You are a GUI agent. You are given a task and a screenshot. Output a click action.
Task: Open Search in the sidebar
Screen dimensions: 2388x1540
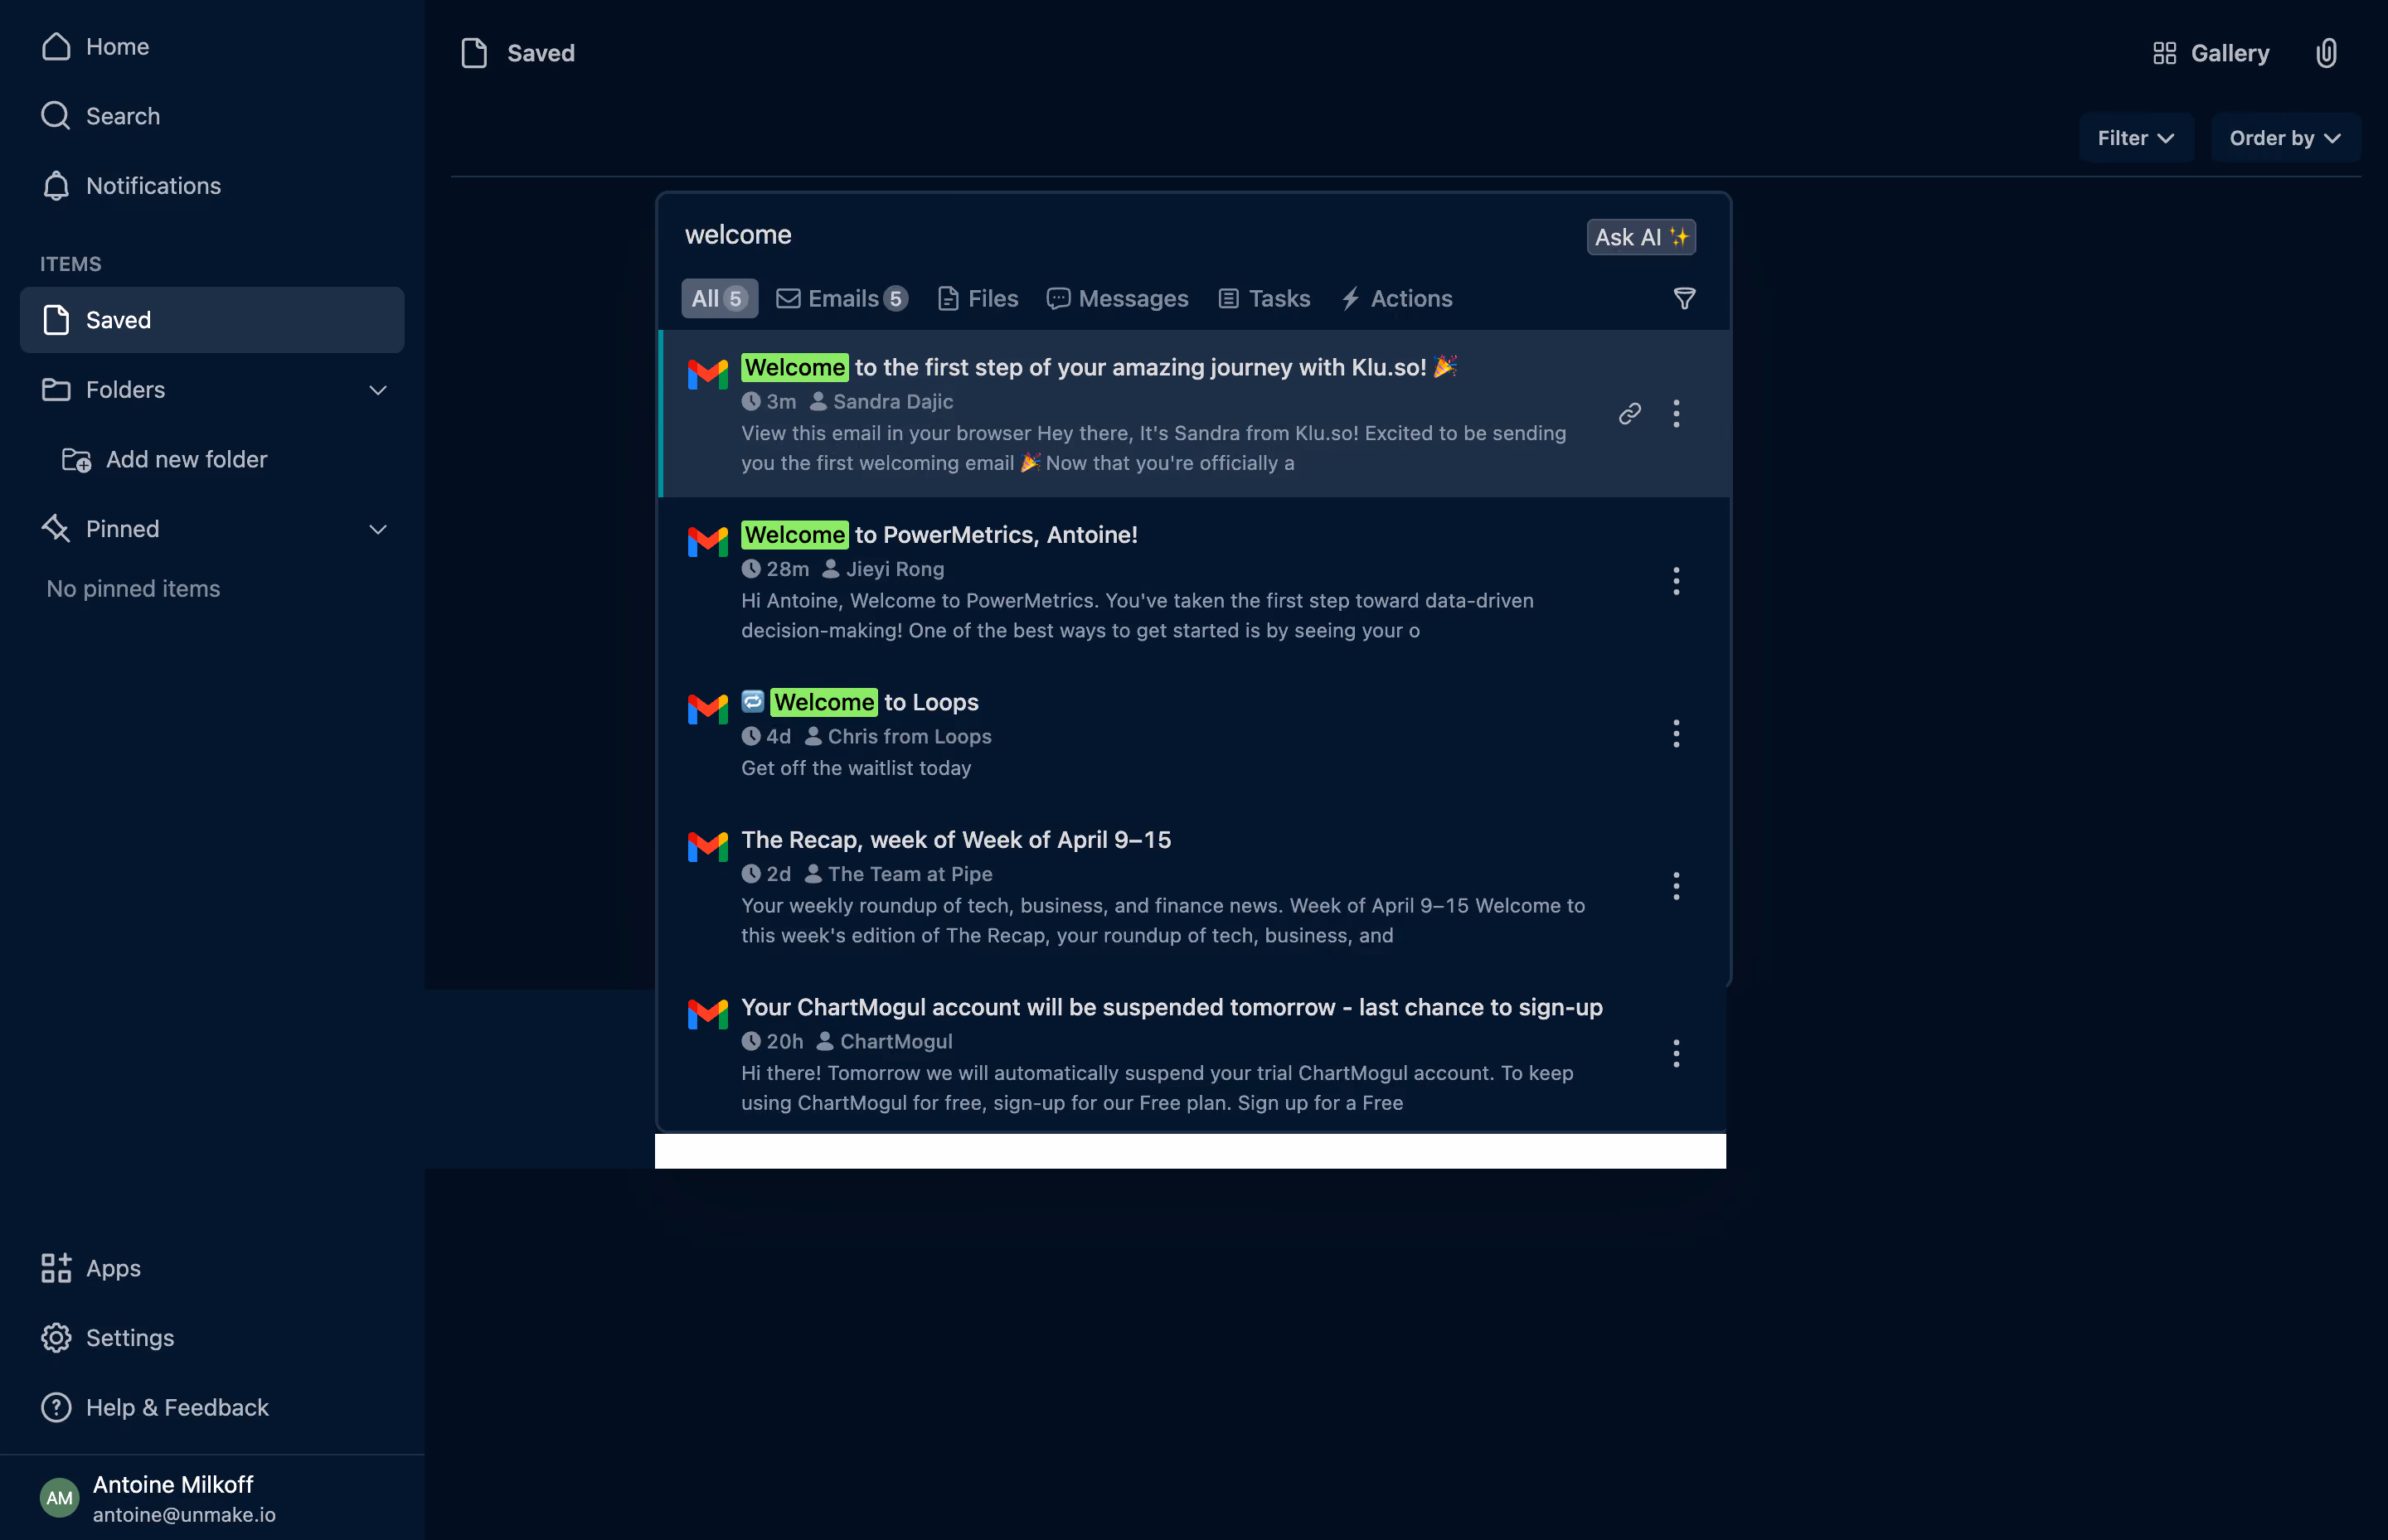(x=100, y=116)
